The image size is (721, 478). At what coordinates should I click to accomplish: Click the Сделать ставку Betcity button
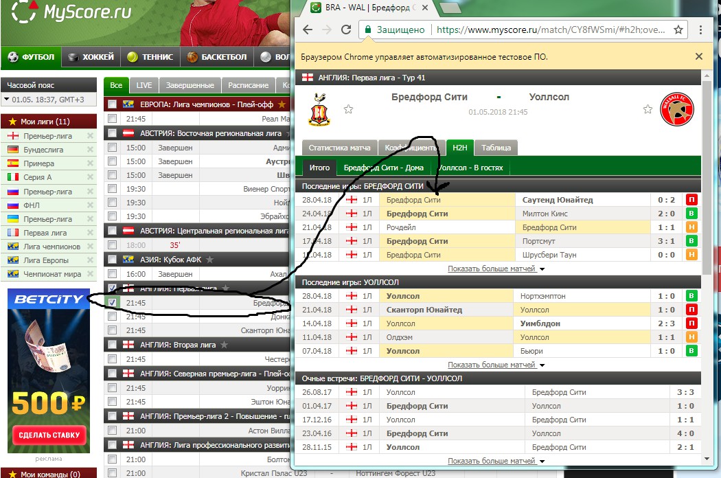tap(49, 435)
